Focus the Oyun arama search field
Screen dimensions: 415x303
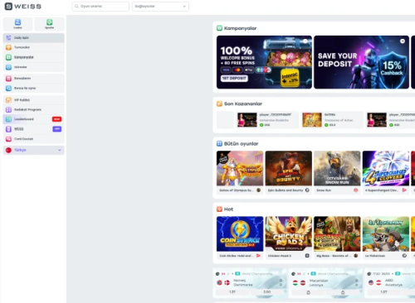coord(100,7)
